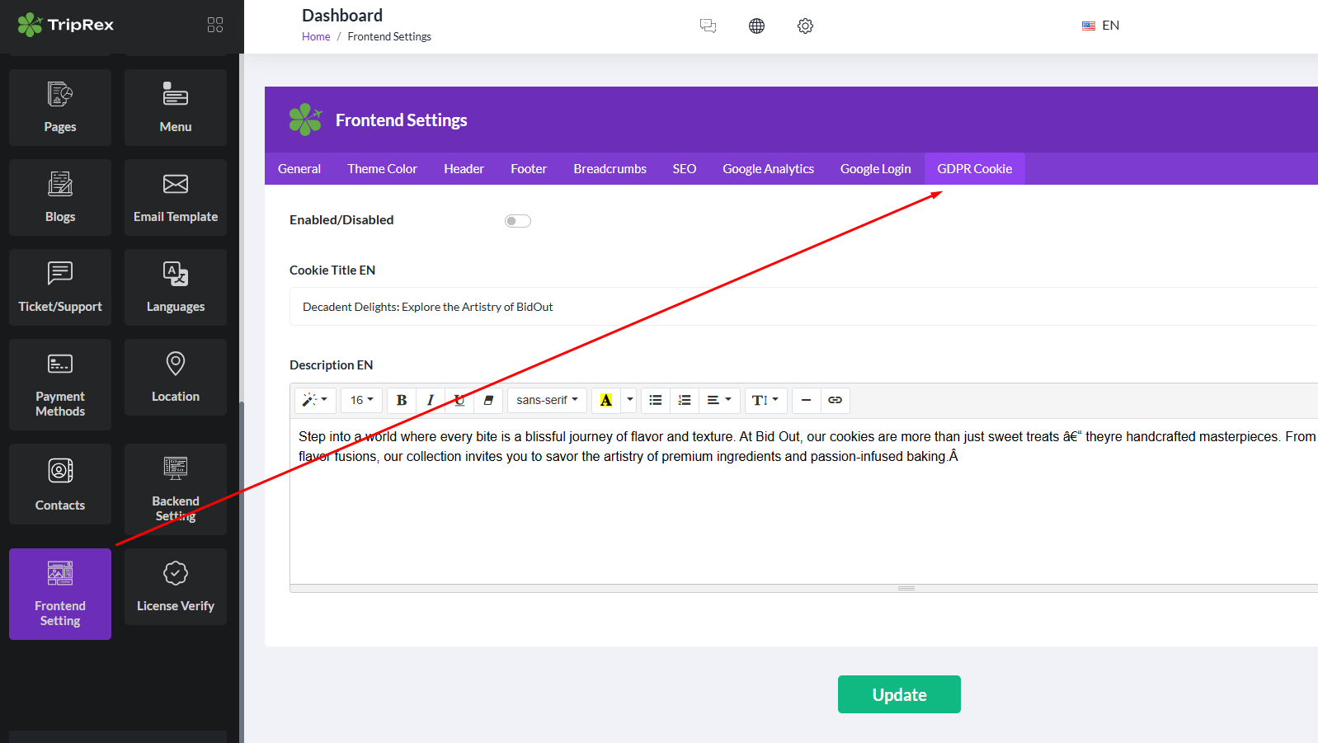1318x743 pixels.
Task: Click the Cookie Title EN input field
Action: 800,307
